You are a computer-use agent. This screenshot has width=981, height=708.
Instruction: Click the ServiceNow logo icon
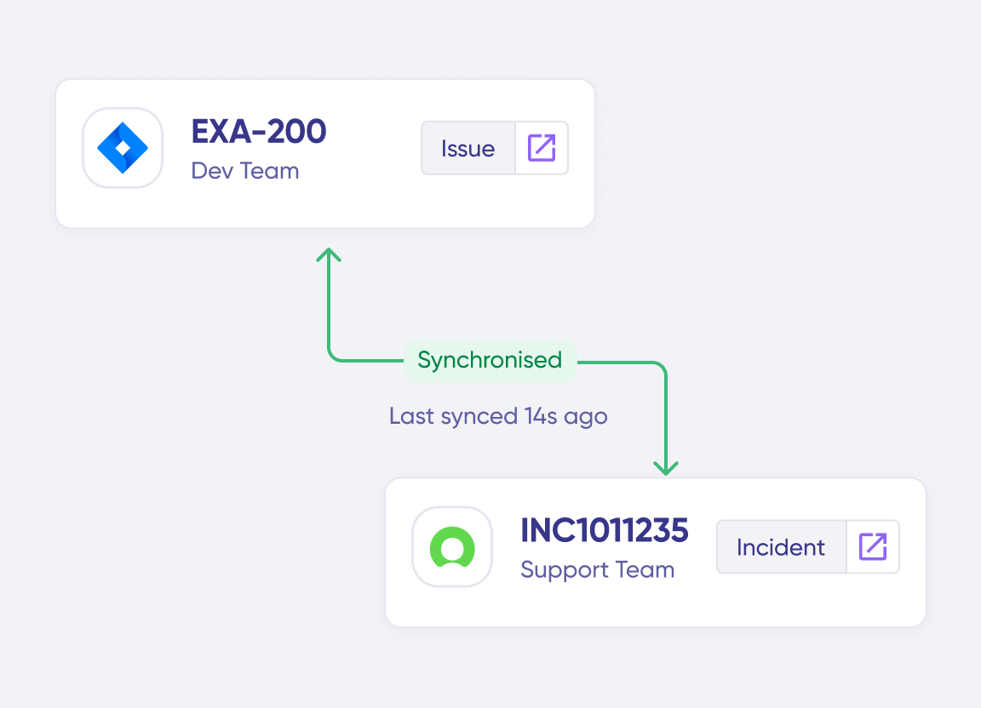click(452, 547)
